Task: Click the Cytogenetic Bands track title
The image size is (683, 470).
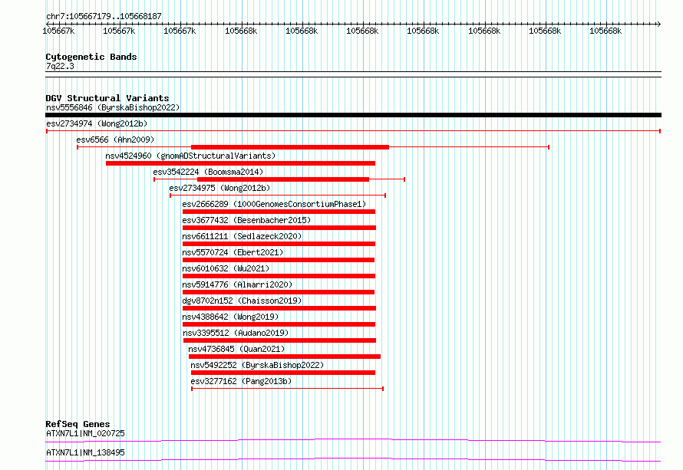Action: click(91, 57)
